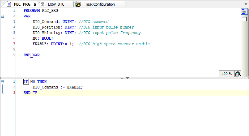
Task: Click the END_VAR keyword
Action: click(x=32, y=55)
